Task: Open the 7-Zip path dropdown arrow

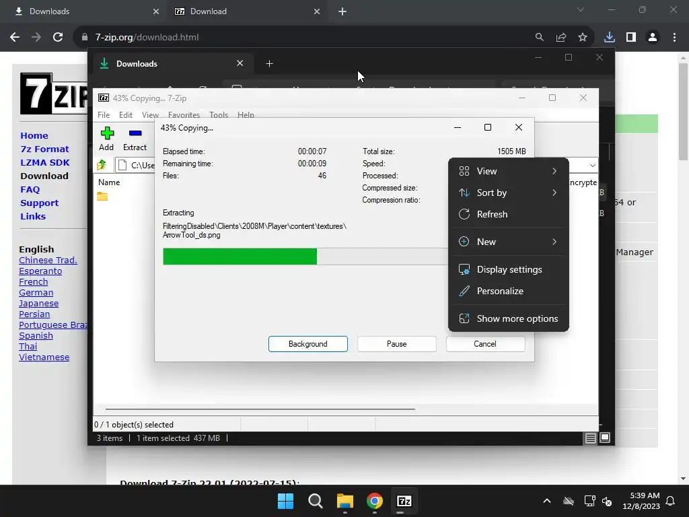Action: click(x=592, y=166)
